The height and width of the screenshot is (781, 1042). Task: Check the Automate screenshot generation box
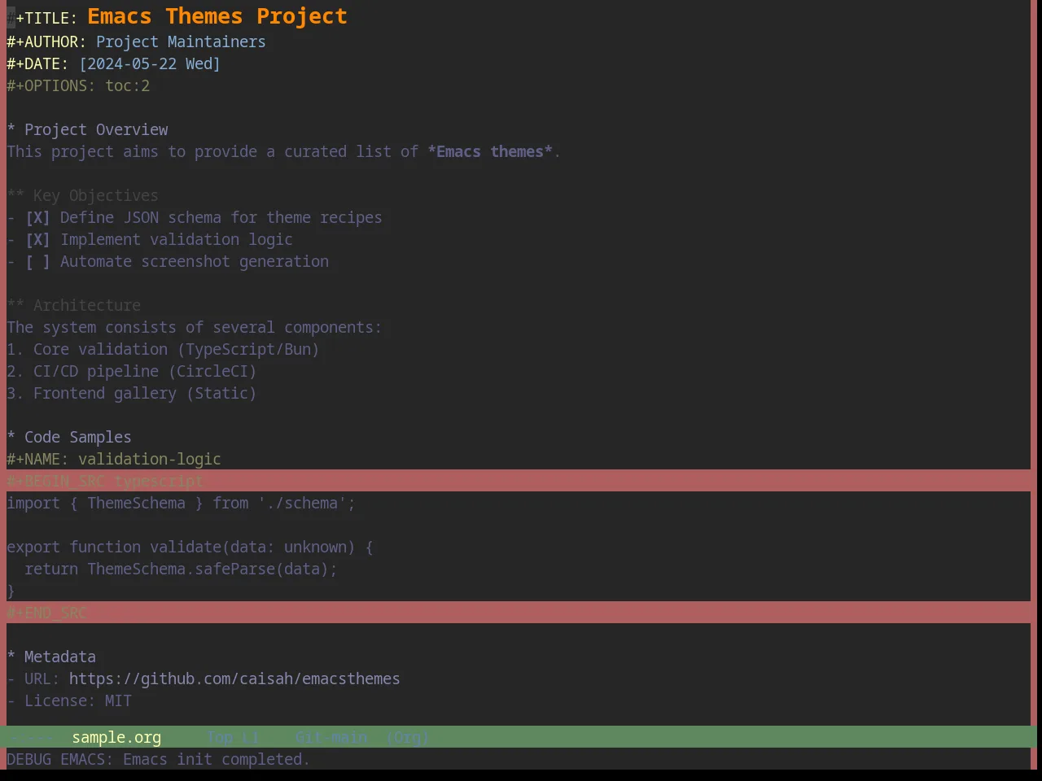point(37,261)
